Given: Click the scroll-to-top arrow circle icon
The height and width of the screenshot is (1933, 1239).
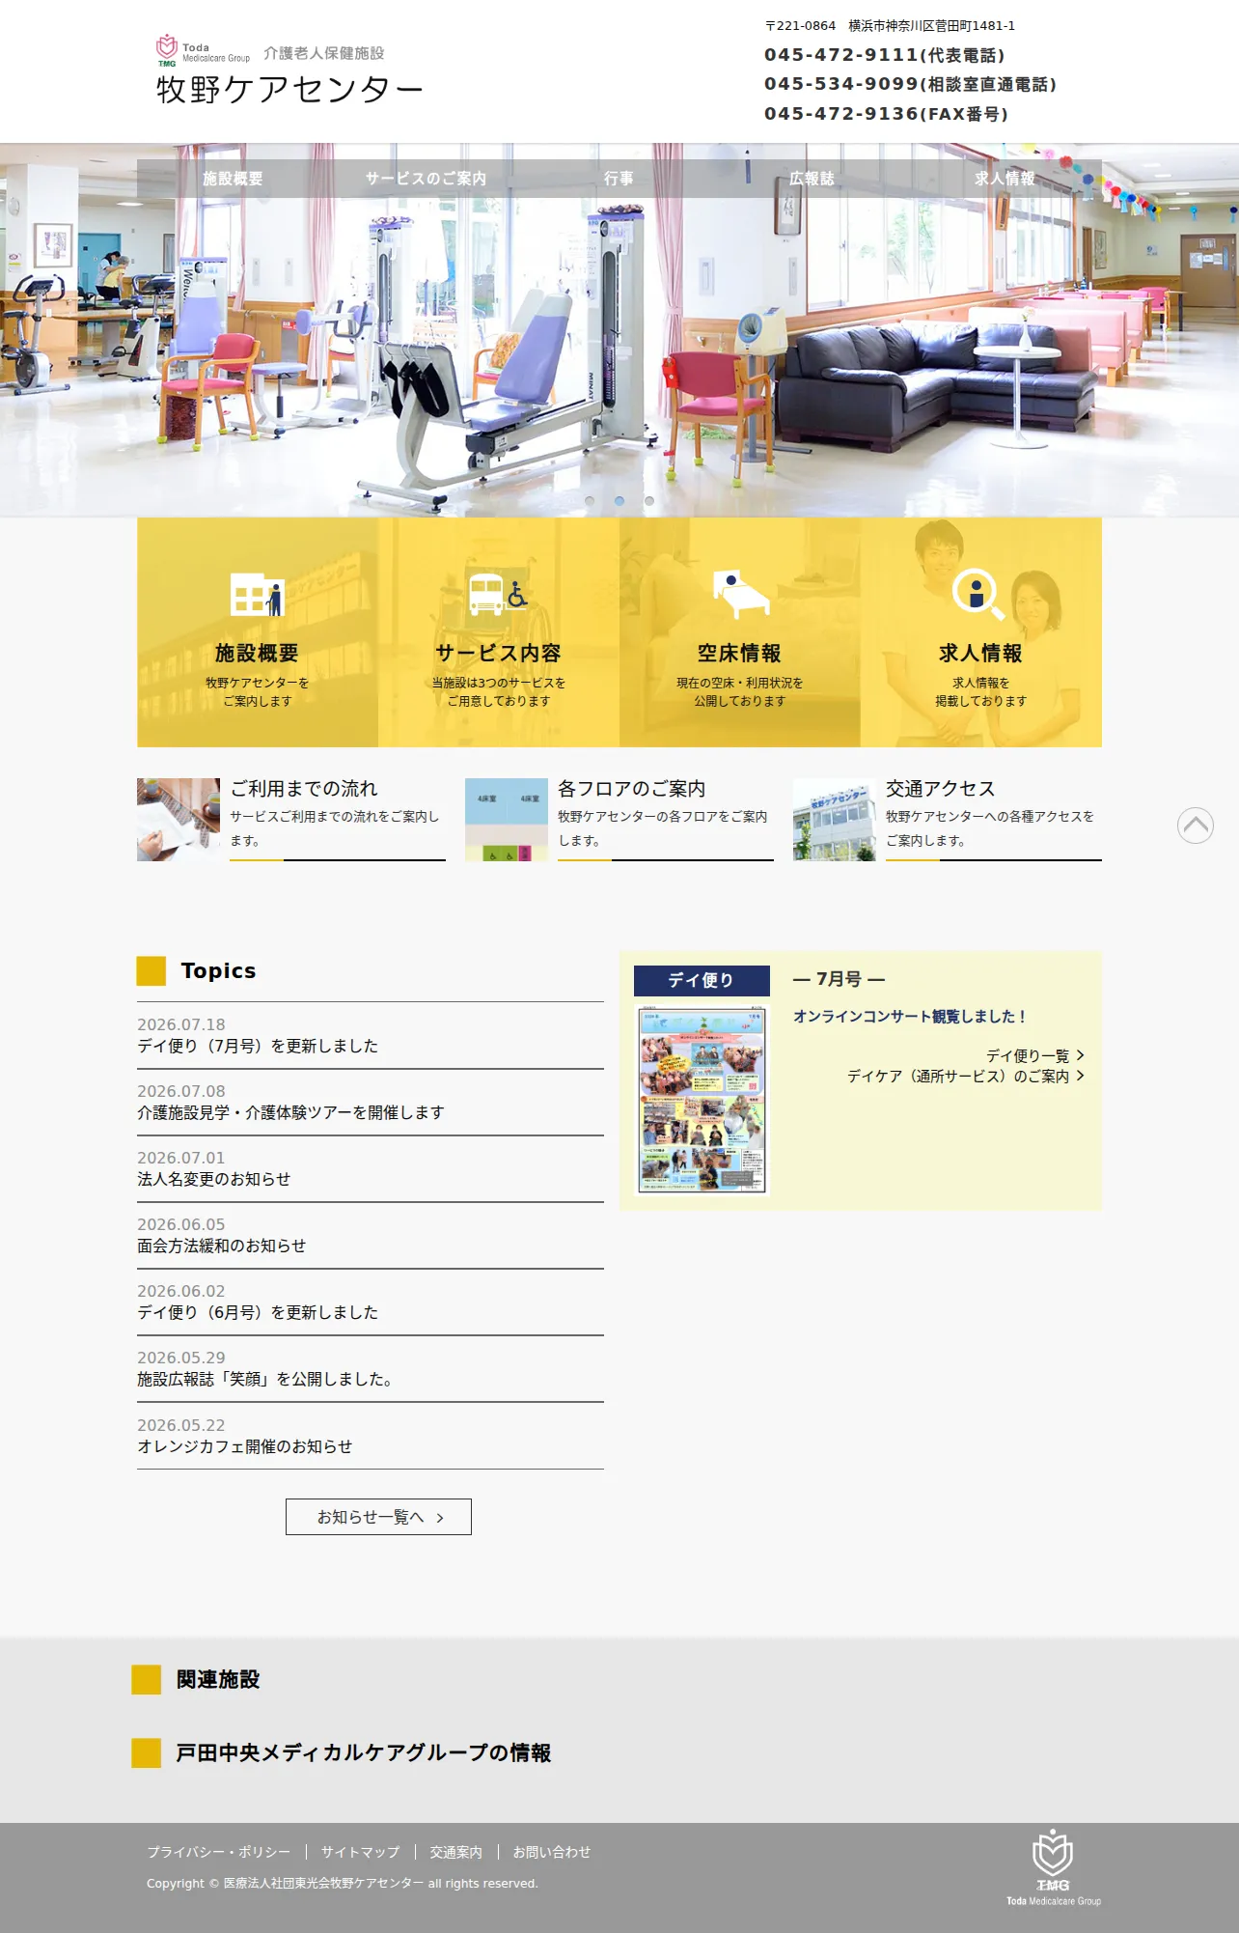Looking at the screenshot, I should [x=1195, y=826].
